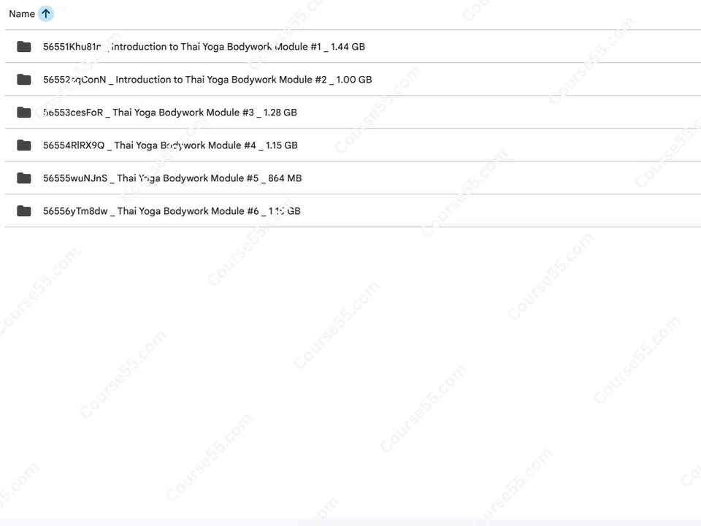Select the folder icon beside Module #3
Viewport: 701px width, 526px height.
(x=23, y=113)
